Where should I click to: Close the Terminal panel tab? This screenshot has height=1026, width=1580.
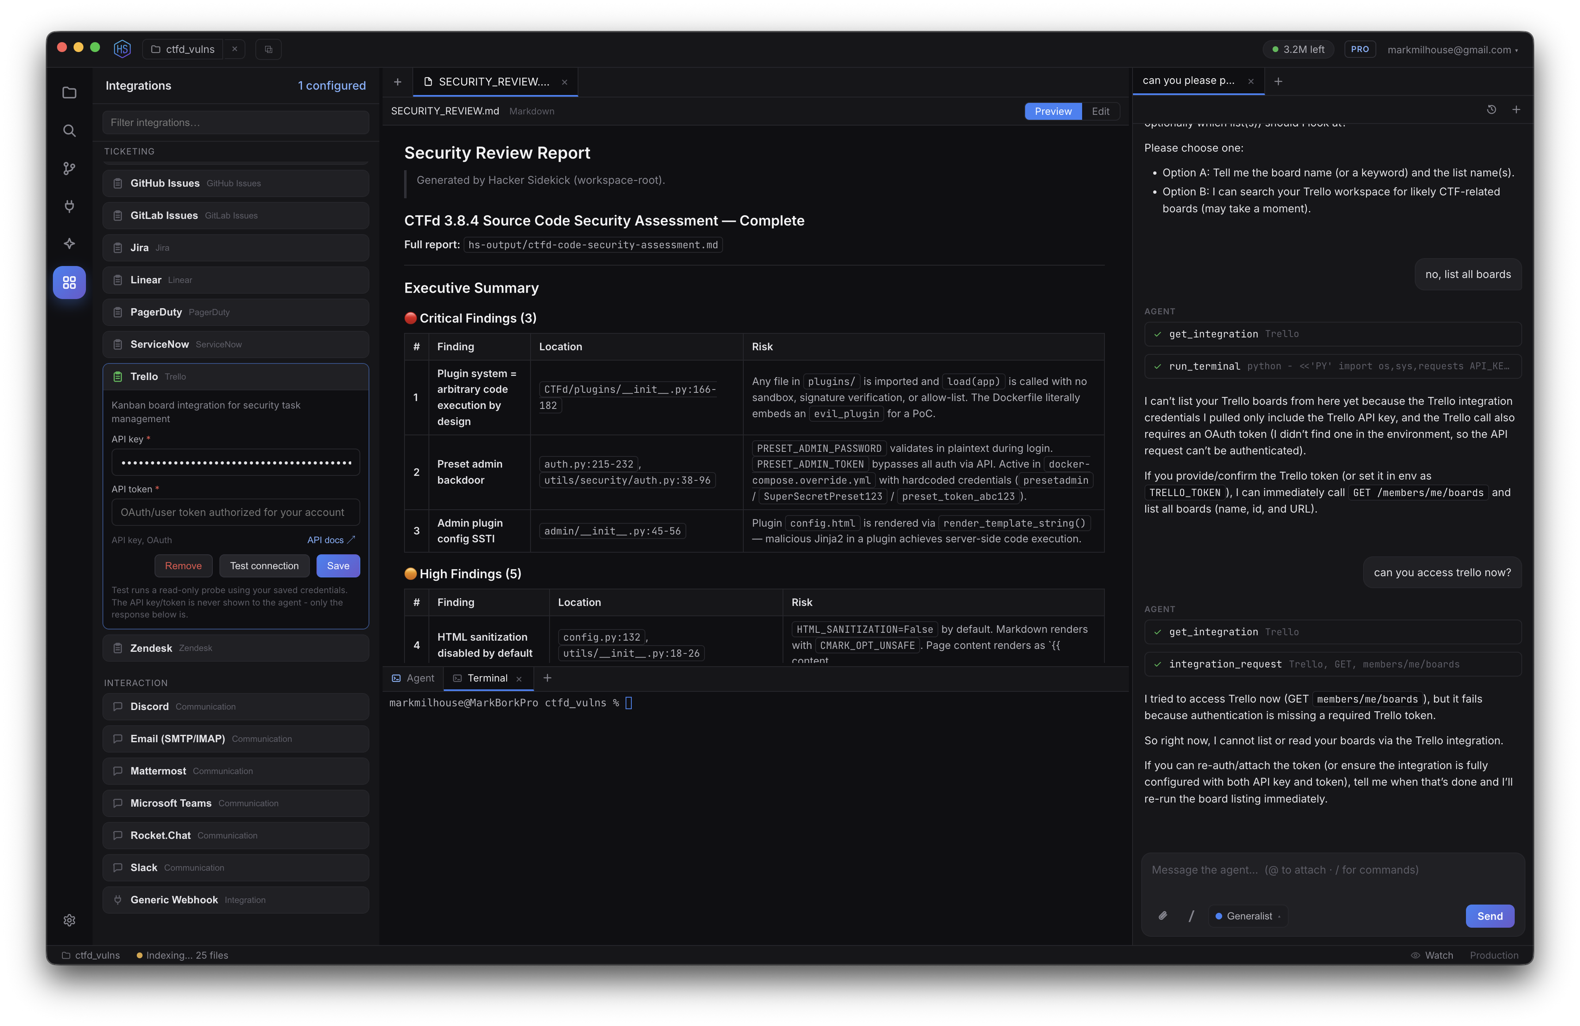[519, 679]
